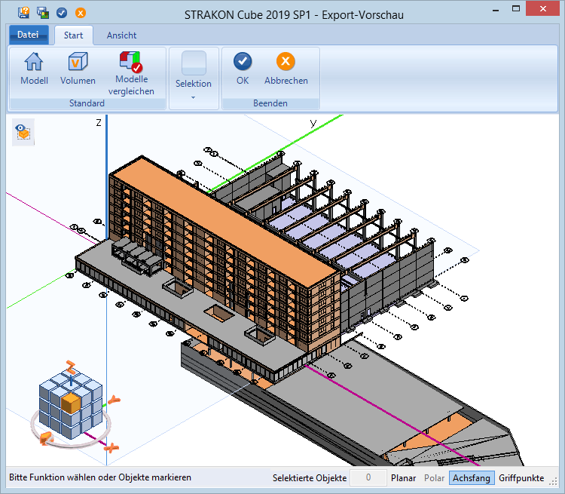This screenshot has height=494, width=565.
Task: Minimize the Export-Vorschau window
Action: point(496,9)
